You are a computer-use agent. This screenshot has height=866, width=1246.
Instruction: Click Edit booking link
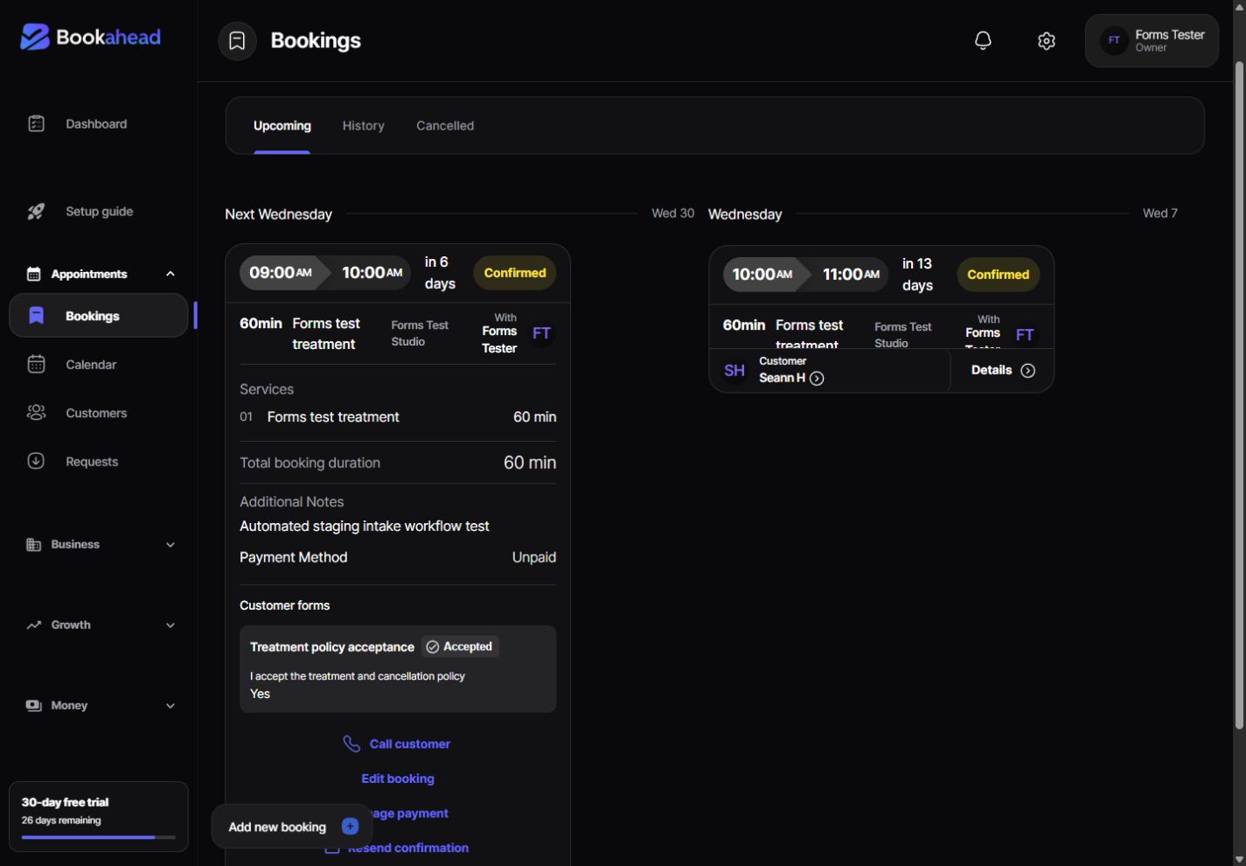point(398,779)
